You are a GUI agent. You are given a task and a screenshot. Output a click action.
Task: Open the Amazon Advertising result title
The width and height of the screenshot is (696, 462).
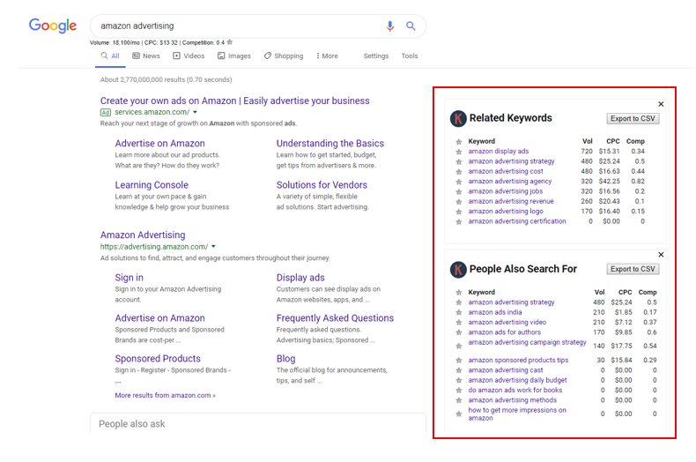(x=143, y=235)
